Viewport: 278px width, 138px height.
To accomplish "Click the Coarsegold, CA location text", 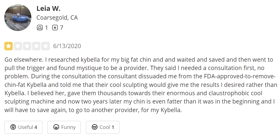I will click(x=57, y=18).
